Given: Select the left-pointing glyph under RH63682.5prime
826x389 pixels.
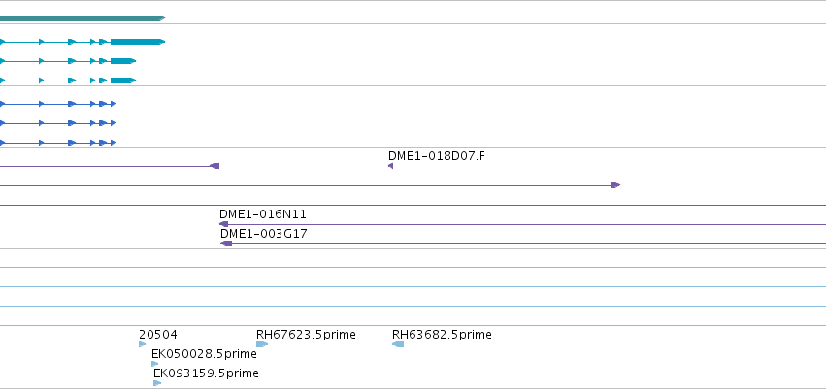Looking at the screenshot, I should [398, 344].
